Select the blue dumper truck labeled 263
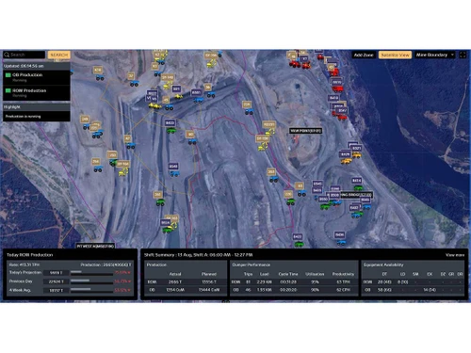The width and height of the screenshot is (471, 353). (274, 179)
